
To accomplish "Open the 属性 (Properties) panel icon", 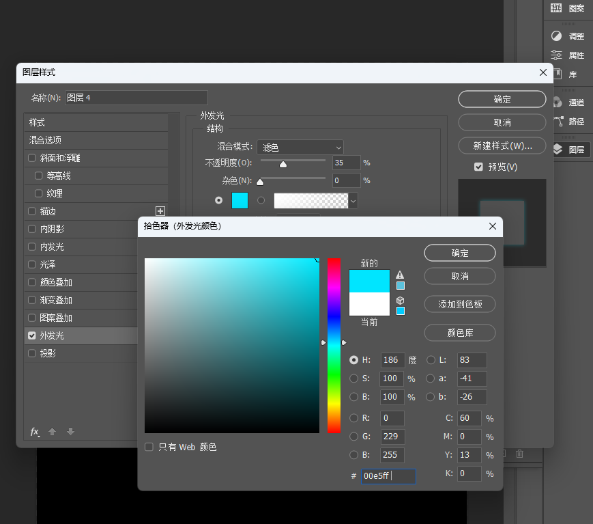I will (556, 55).
